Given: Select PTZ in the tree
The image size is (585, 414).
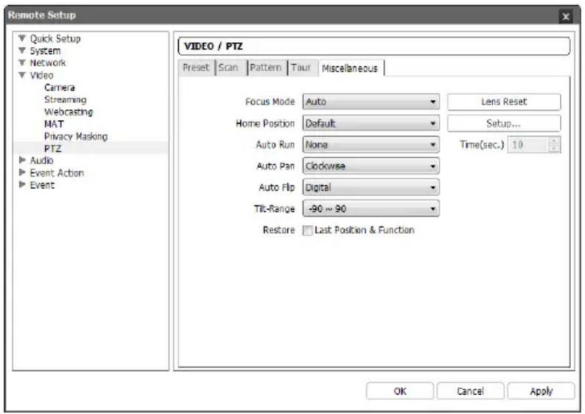Looking at the screenshot, I should [53, 148].
